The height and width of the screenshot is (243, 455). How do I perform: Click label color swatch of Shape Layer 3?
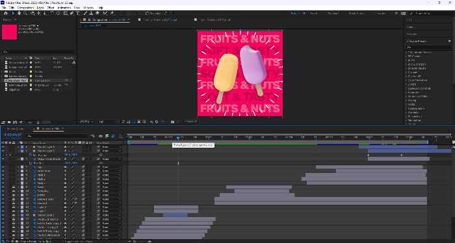tap(21, 147)
